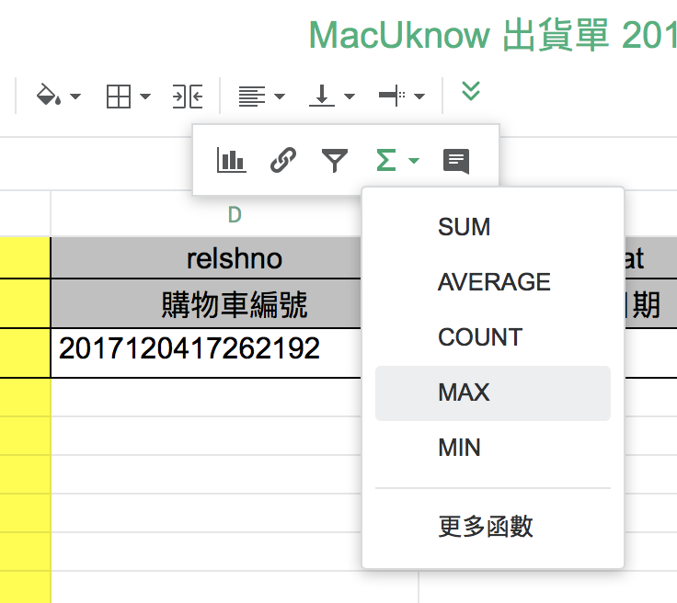Click the text wrapping icon

[x=392, y=96]
